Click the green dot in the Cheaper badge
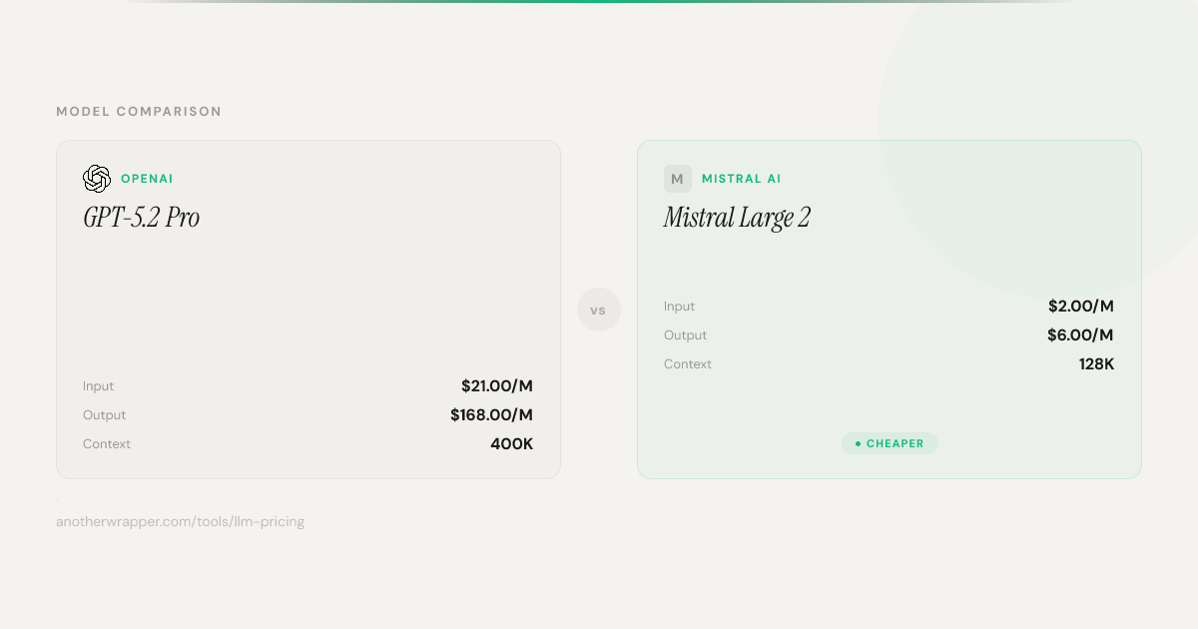 tap(858, 443)
